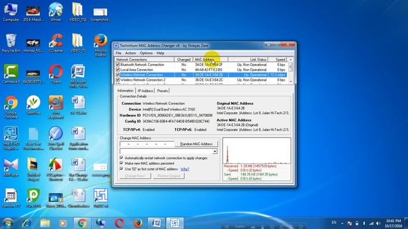Open Windows Explorer folder on taskbar
Image resolution: width=408 pixels, height=229 pixels.
[45, 223]
